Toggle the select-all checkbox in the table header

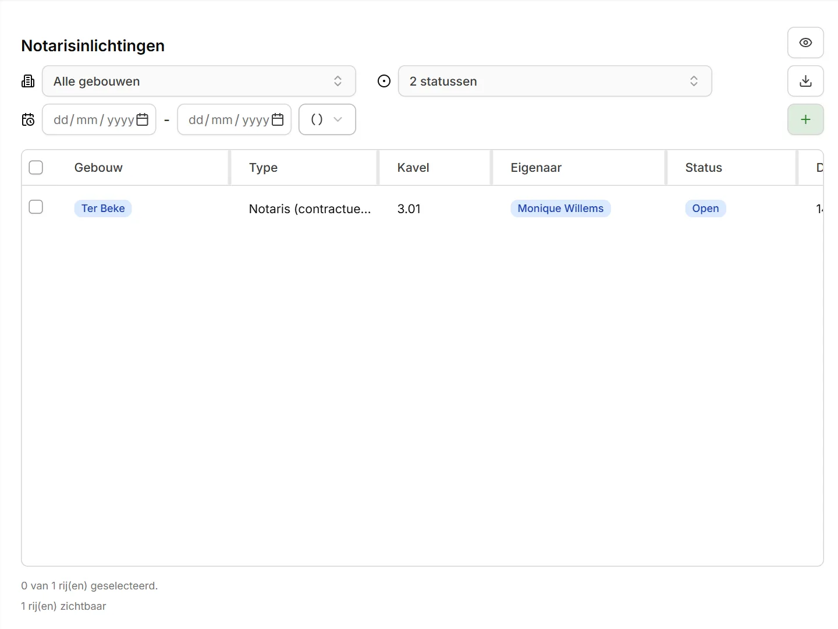(36, 168)
